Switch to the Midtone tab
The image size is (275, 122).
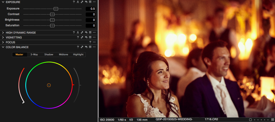(63, 55)
